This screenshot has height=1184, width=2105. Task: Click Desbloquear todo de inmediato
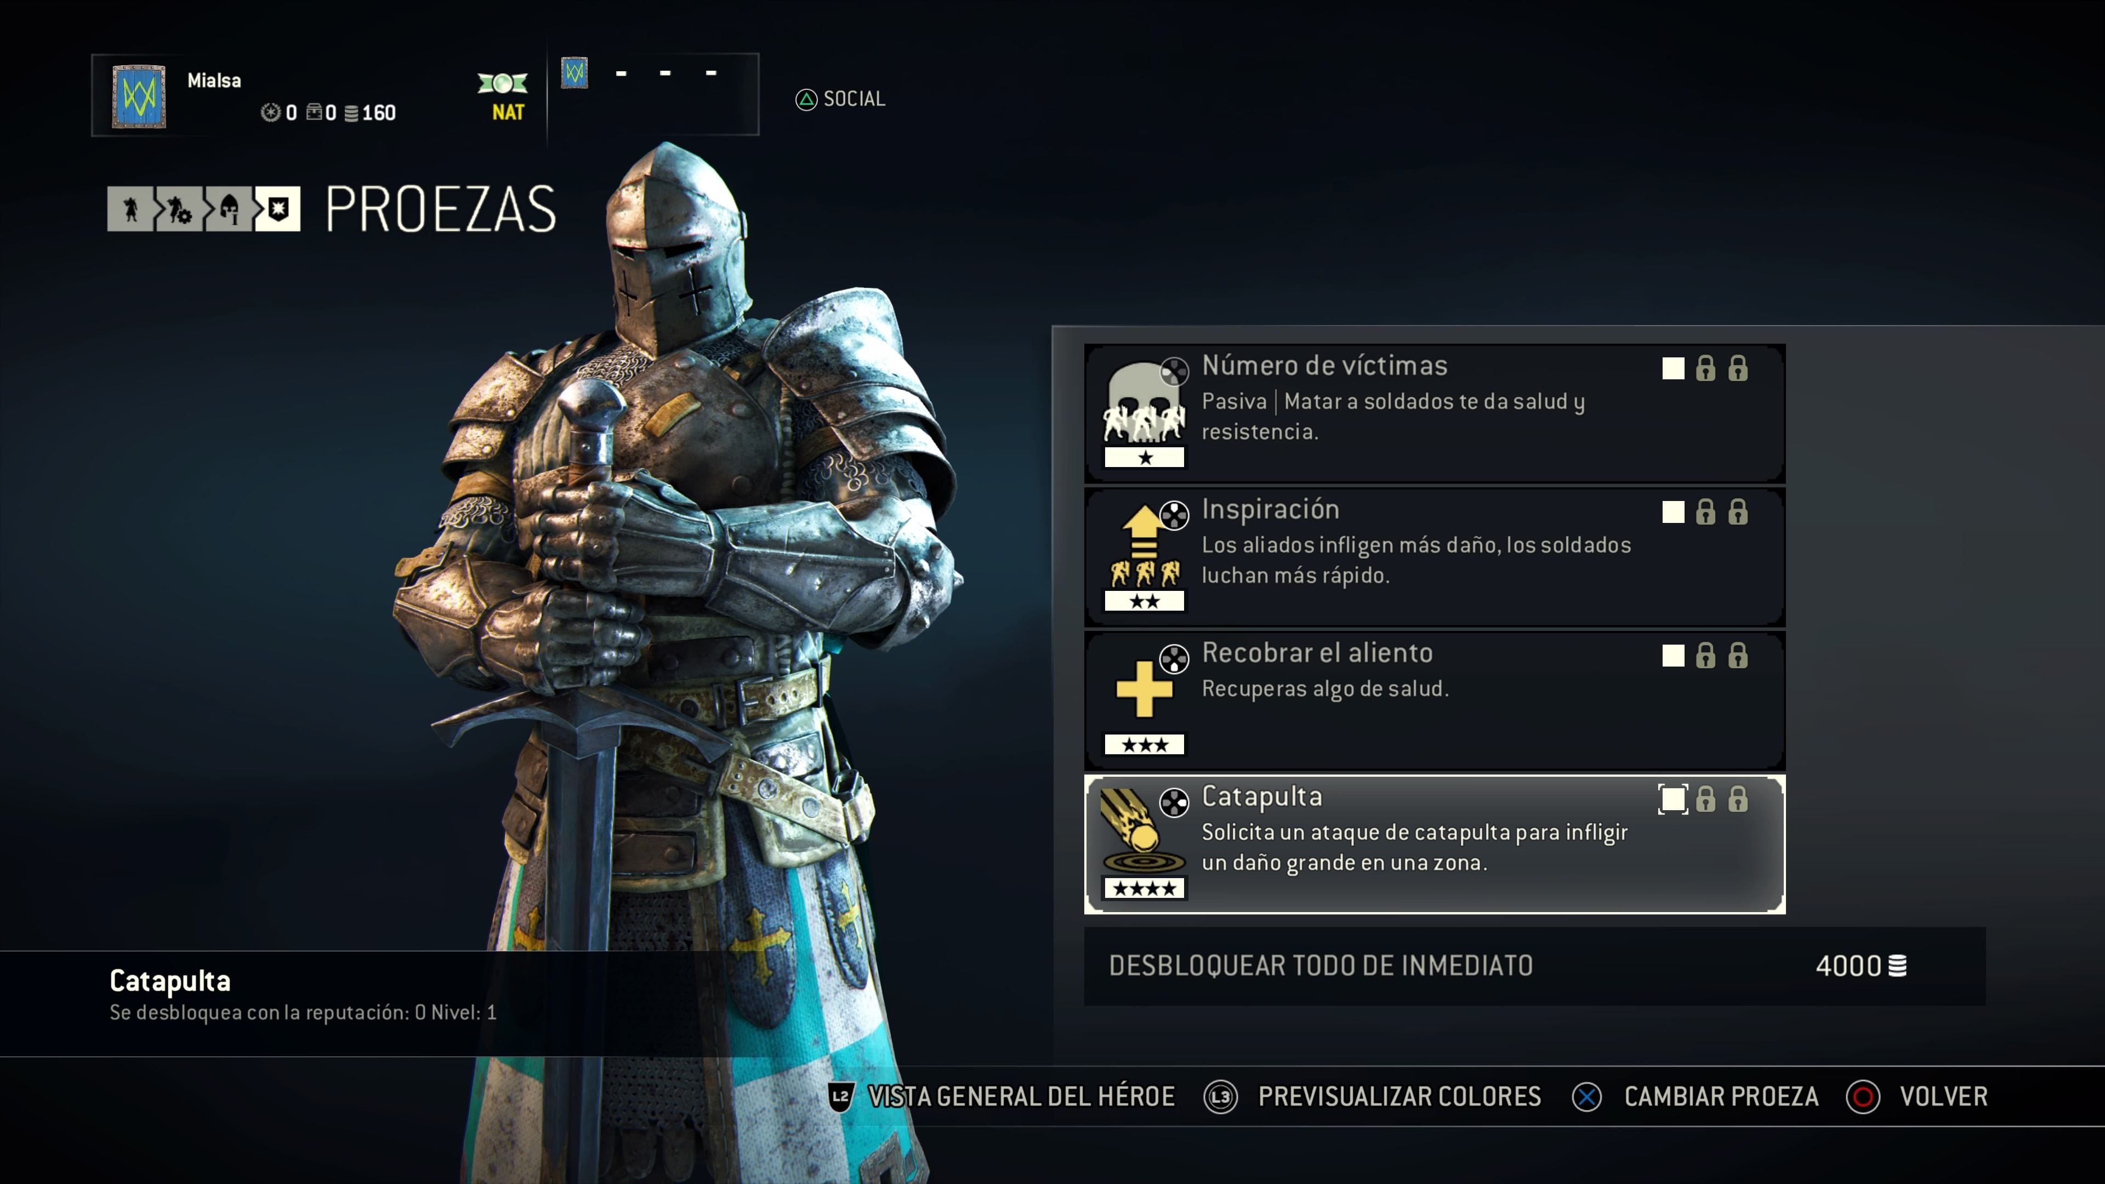coord(1535,966)
